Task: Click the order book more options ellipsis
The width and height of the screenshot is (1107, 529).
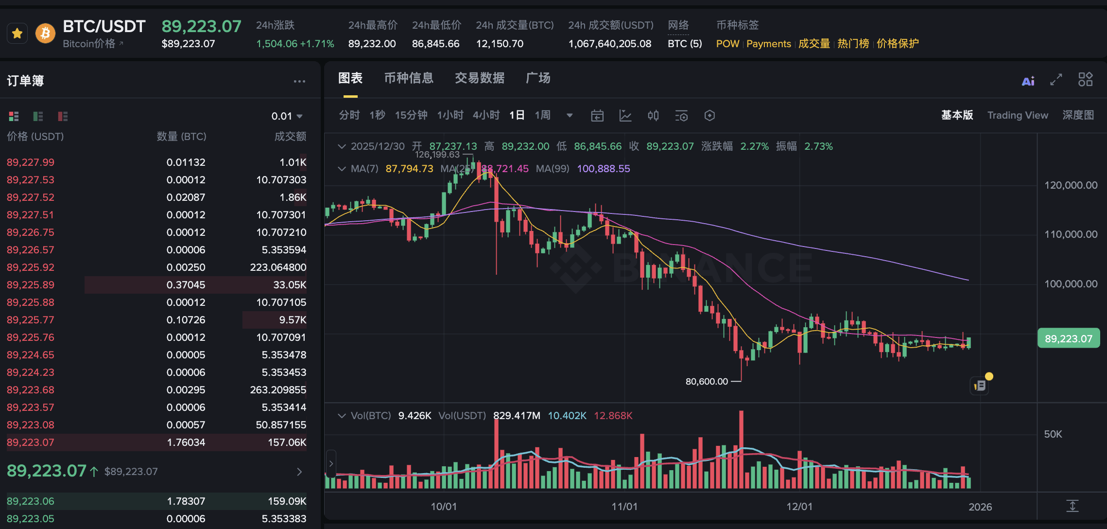Action: (299, 81)
